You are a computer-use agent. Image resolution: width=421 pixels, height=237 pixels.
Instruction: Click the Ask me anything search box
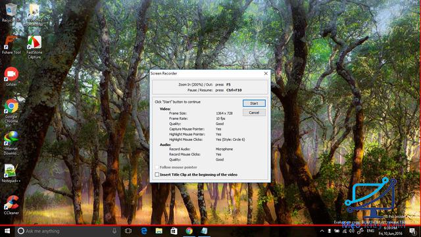(67, 231)
